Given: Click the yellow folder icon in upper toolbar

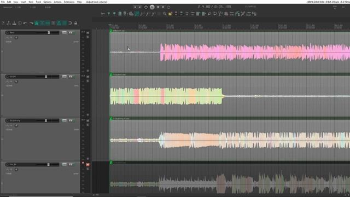Looking at the screenshot, I should 170,14.
